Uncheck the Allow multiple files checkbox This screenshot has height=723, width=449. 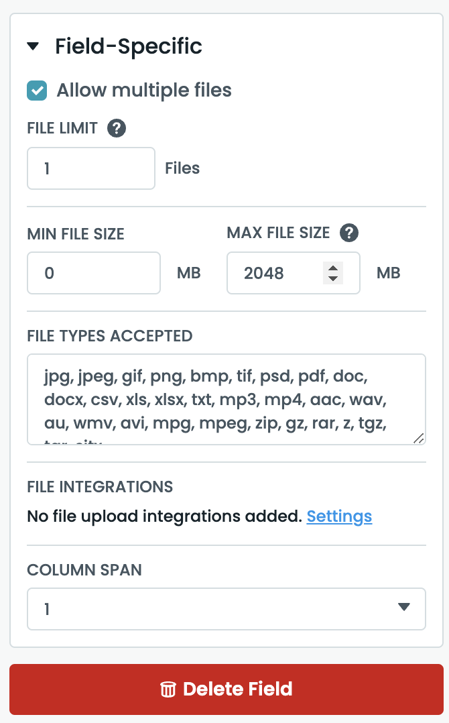37,91
